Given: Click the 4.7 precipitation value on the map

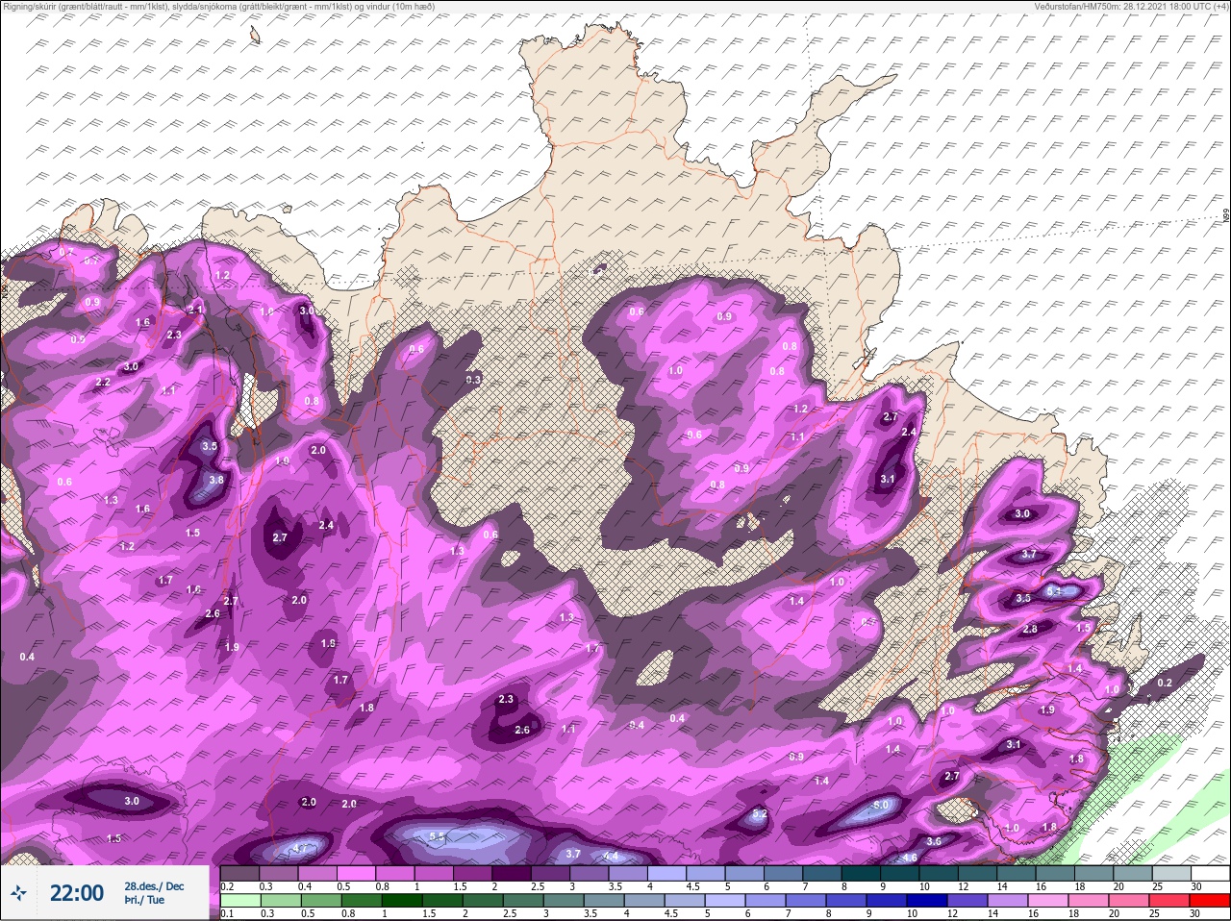Looking at the screenshot, I should point(300,848).
